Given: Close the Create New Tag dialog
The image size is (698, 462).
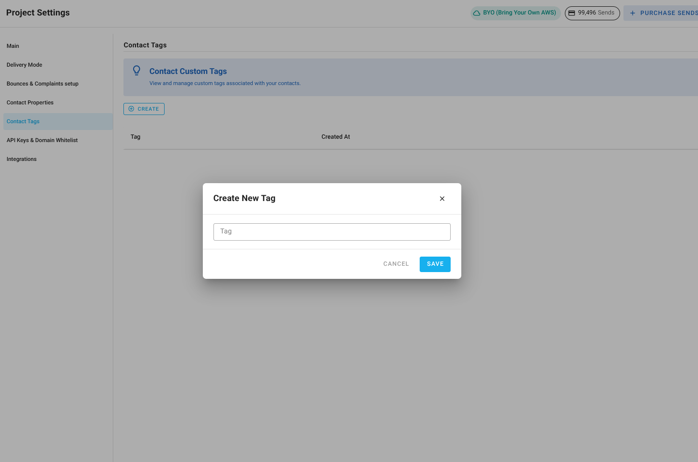Looking at the screenshot, I should (442, 198).
